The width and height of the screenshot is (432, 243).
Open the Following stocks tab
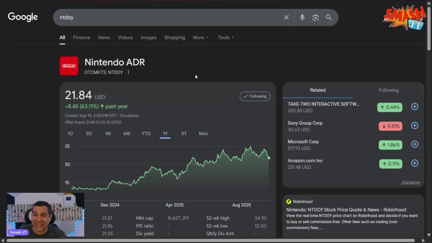(388, 90)
